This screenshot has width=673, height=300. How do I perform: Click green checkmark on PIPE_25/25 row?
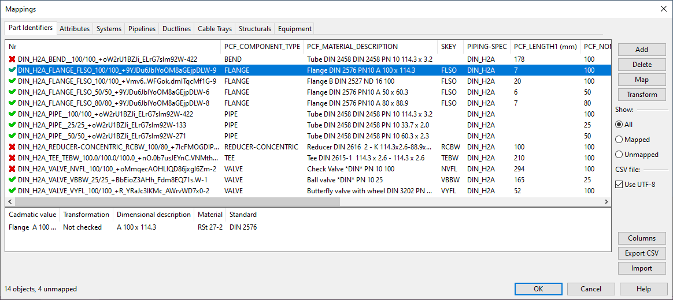tap(12, 125)
